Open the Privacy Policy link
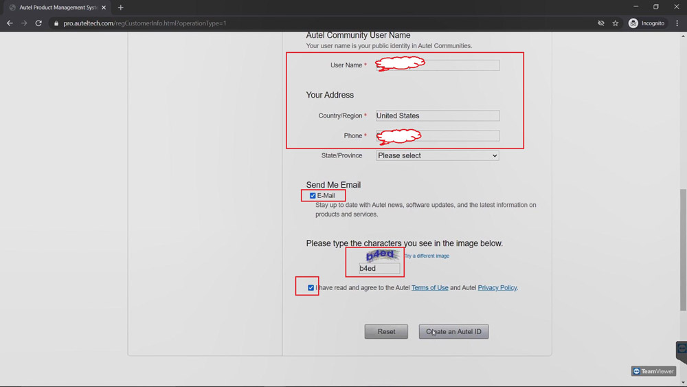This screenshot has width=687, height=387. 497,288
